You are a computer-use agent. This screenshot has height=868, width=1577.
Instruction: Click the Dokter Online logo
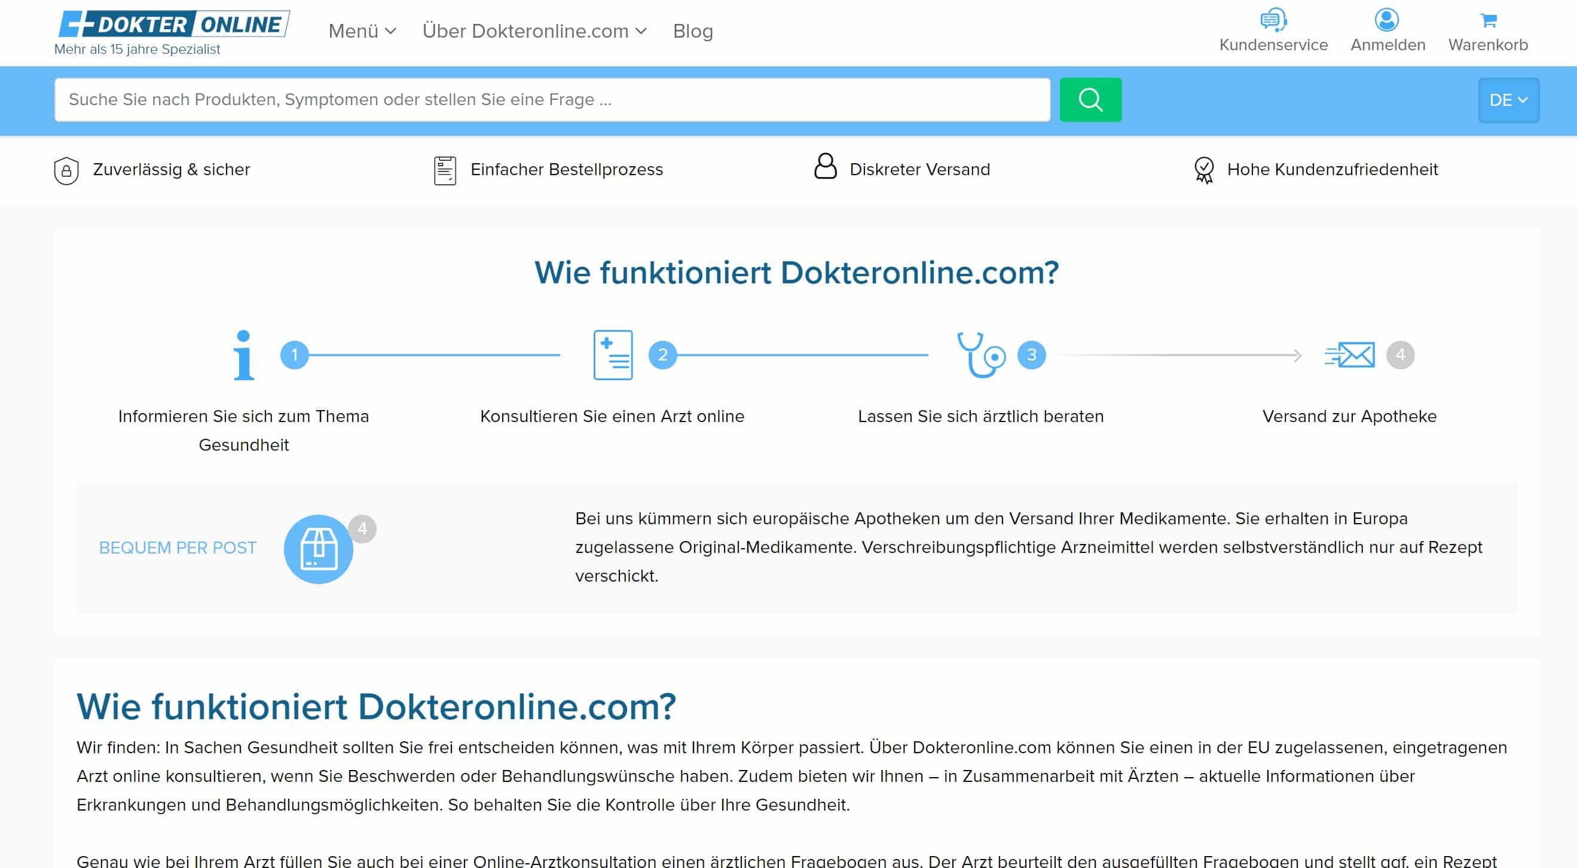[174, 25]
